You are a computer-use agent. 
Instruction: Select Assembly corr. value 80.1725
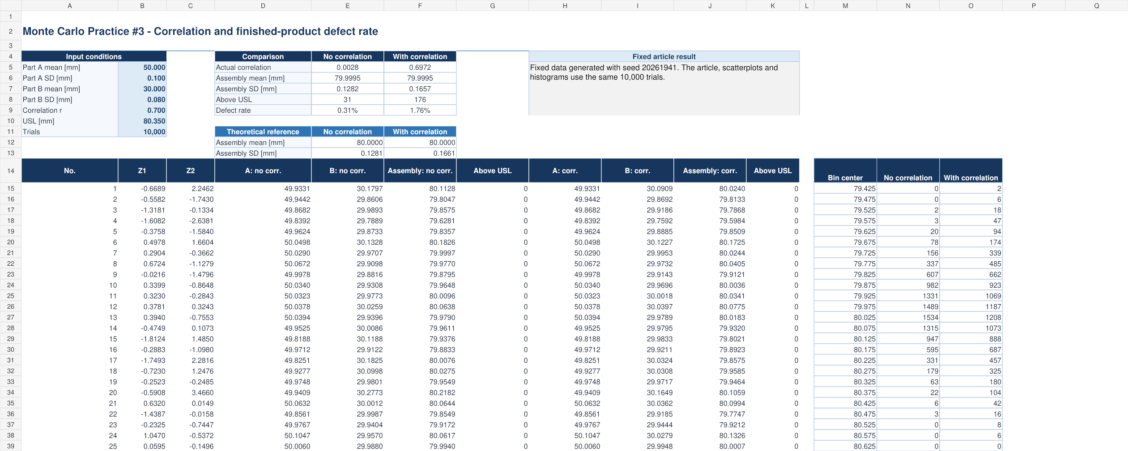pos(710,242)
